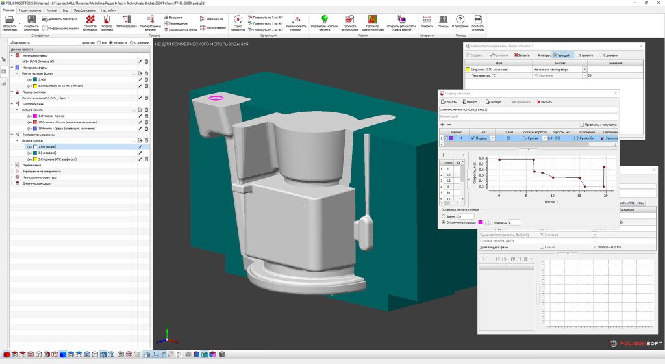Screen dimensions: 665x364
Task: Click Зафиксировать поворот icon
Action: click(x=296, y=19)
